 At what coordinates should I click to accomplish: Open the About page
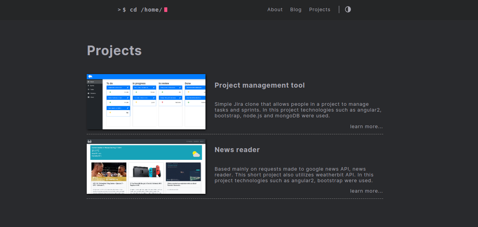click(x=275, y=10)
